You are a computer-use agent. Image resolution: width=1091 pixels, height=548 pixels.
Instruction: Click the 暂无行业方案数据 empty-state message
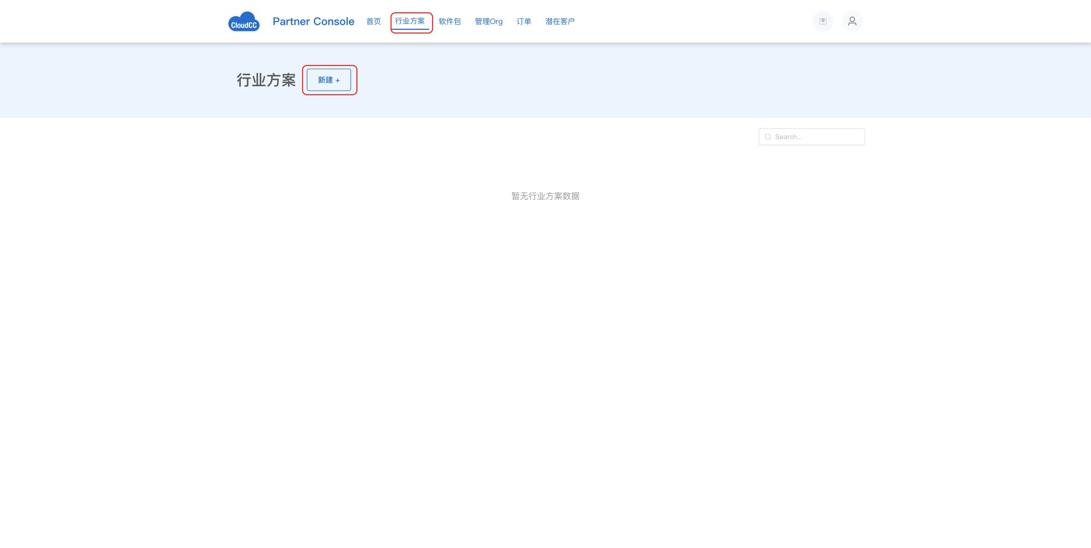click(x=545, y=196)
